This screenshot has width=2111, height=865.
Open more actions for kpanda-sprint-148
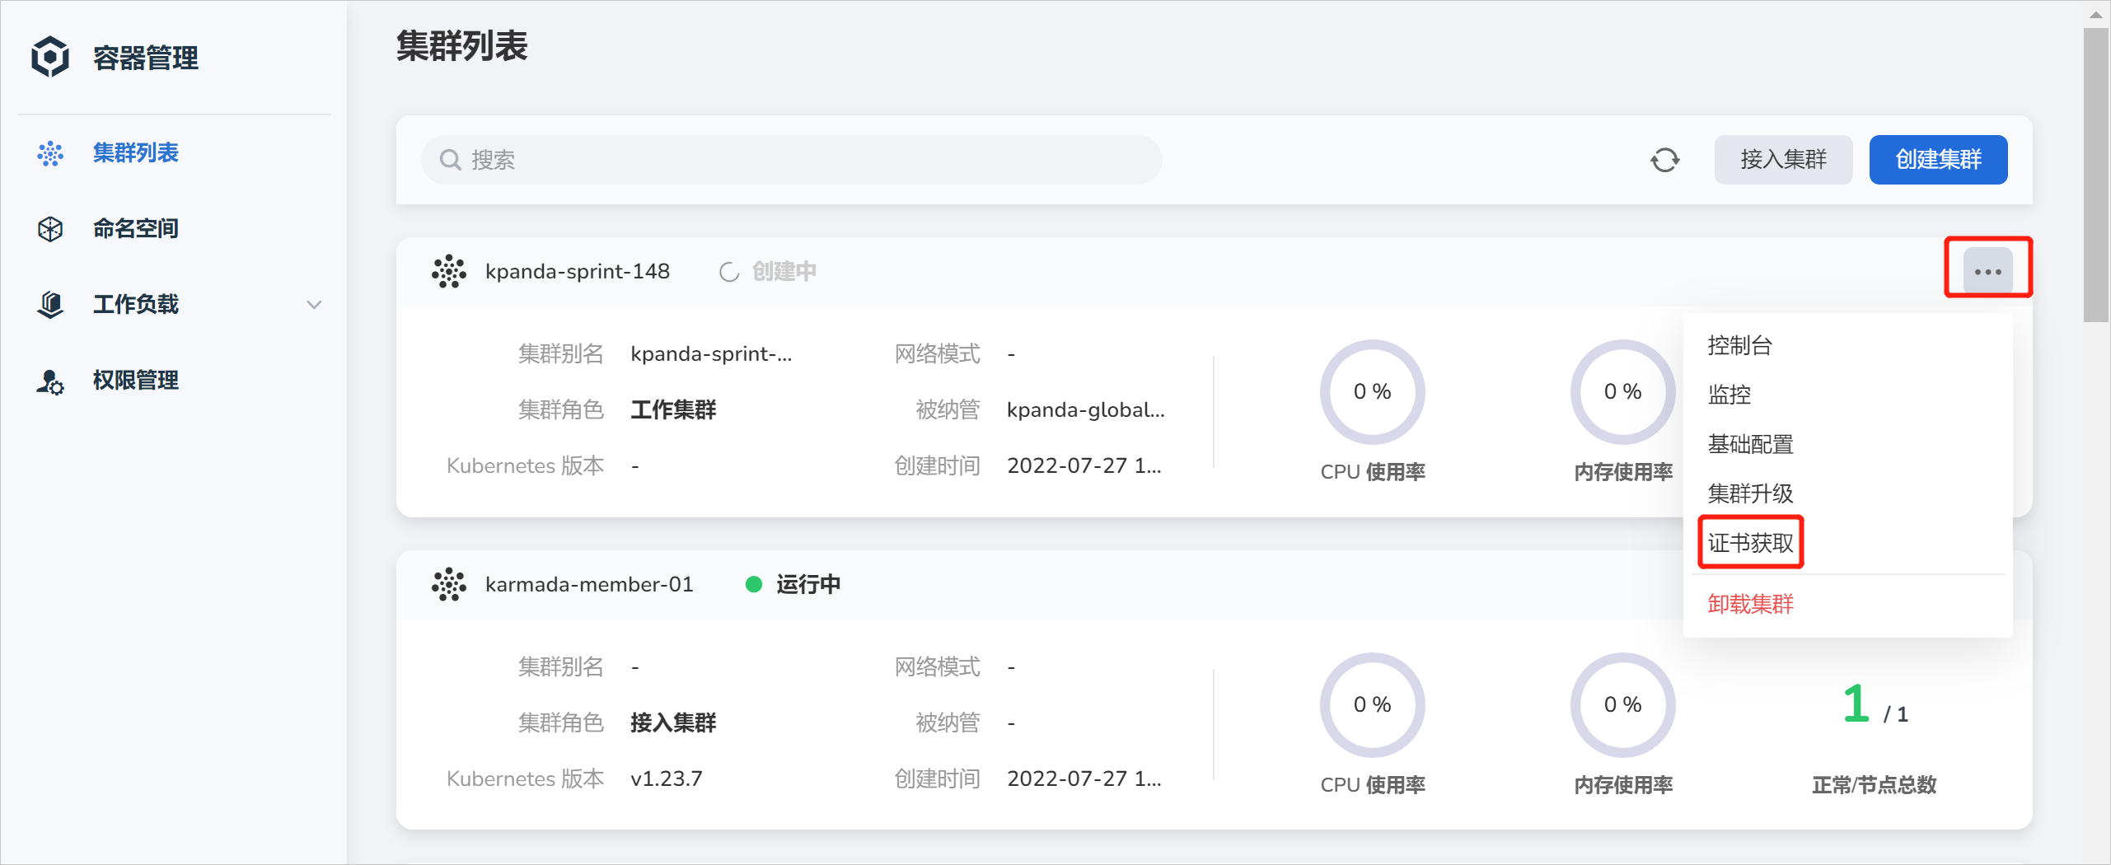point(1988,271)
